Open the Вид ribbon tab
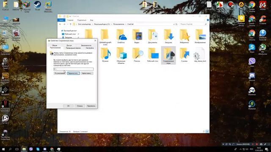Screen dimensions: 271x152 point(91,20)
